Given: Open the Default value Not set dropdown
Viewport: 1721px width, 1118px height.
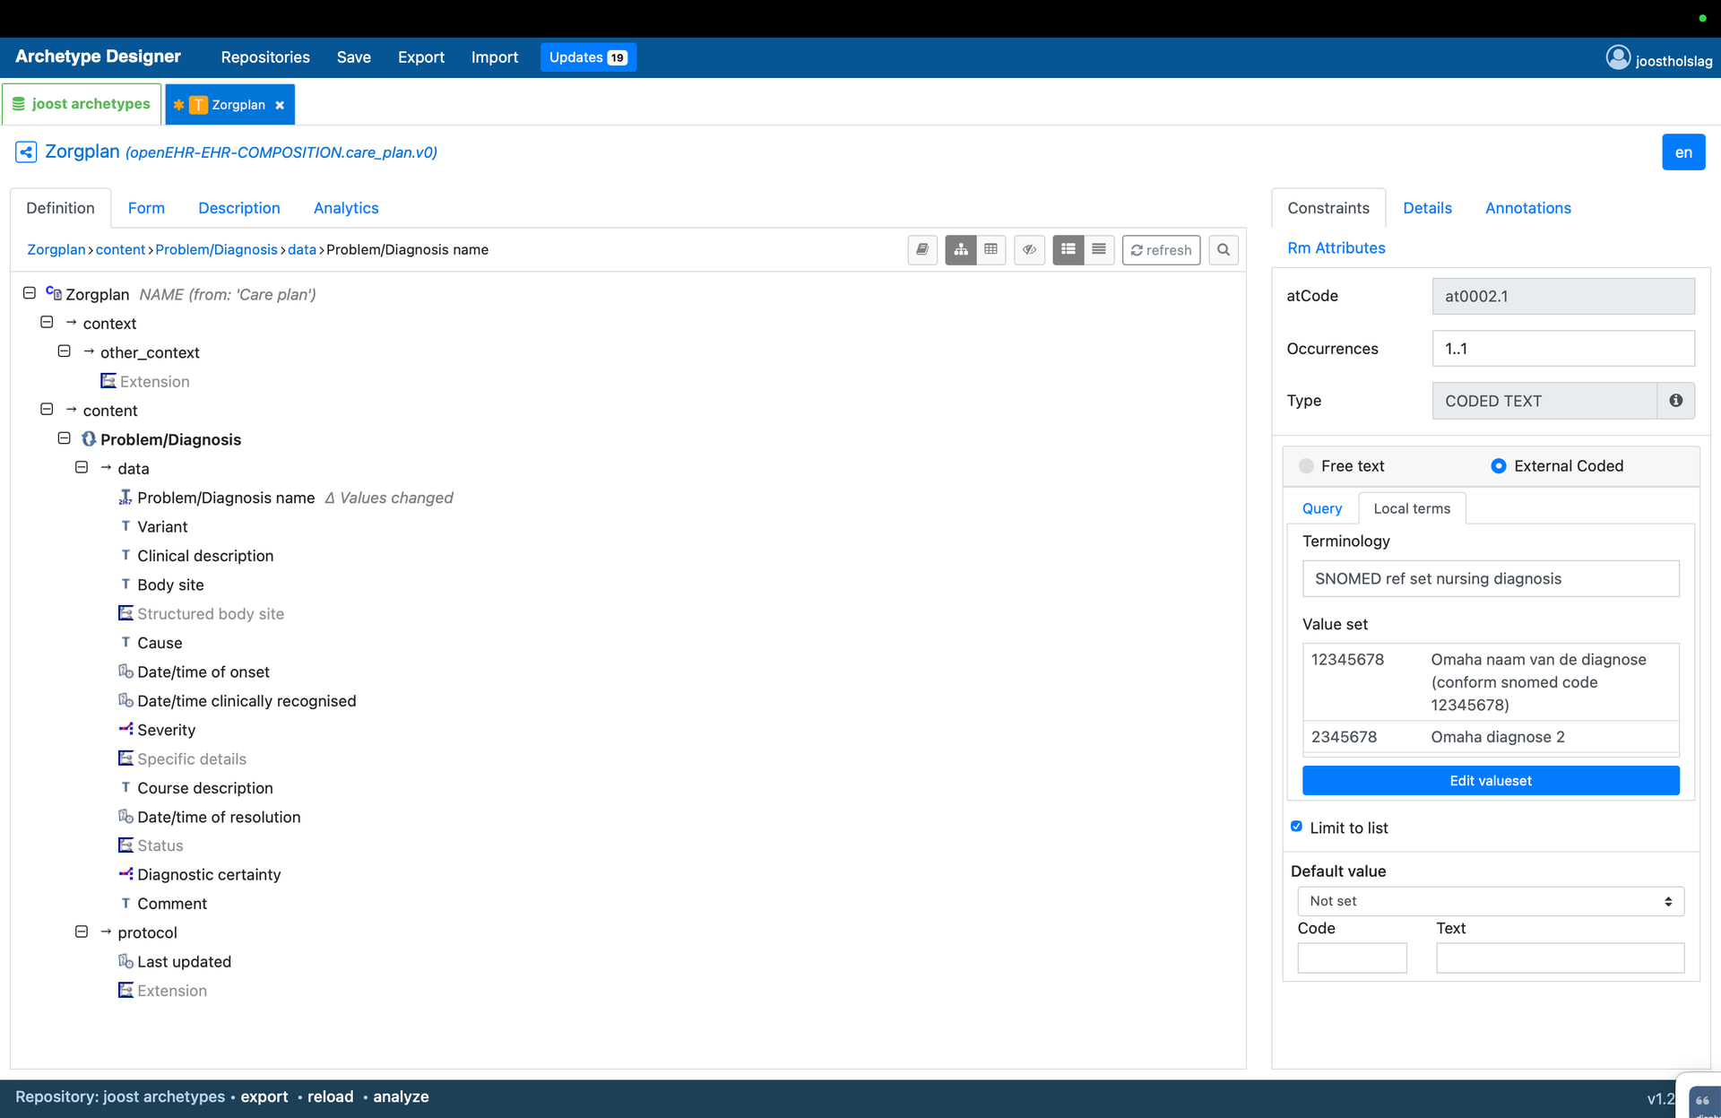Looking at the screenshot, I should point(1490,901).
